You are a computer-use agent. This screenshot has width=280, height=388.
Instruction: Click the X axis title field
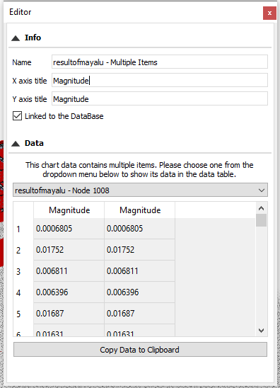(x=160, y=80)
